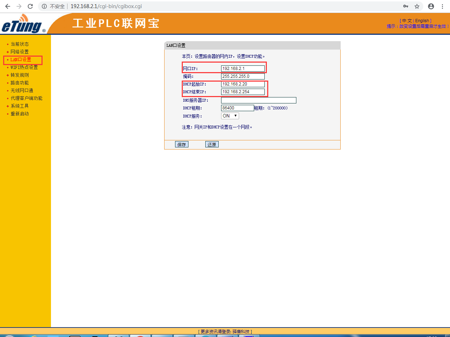Expand the 转发规则 menu

pos(20,75)
